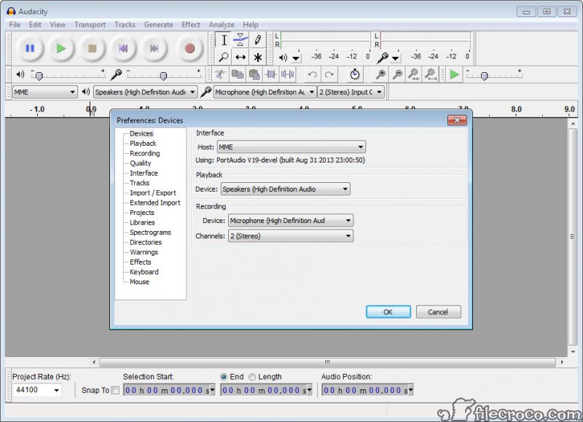Select the Zoom magnifier tool
The image size is (583, 422).
coord(224,57)
